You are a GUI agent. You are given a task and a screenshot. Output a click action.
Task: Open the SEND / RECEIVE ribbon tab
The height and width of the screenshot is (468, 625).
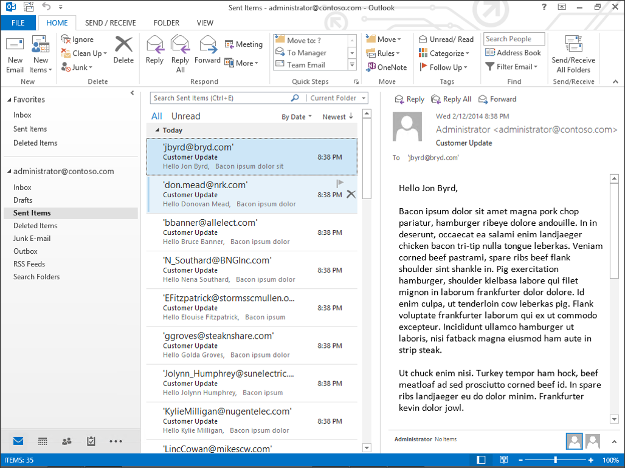[x=111, y=23]
